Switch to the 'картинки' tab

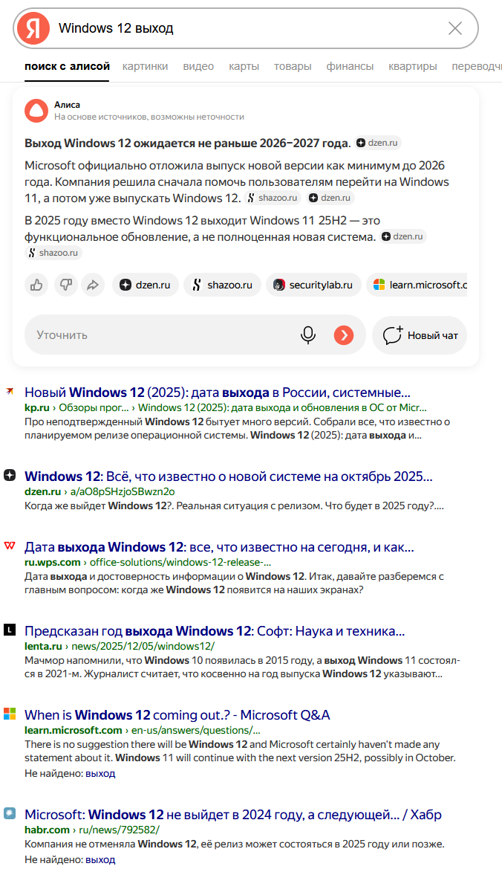(145, 66)
